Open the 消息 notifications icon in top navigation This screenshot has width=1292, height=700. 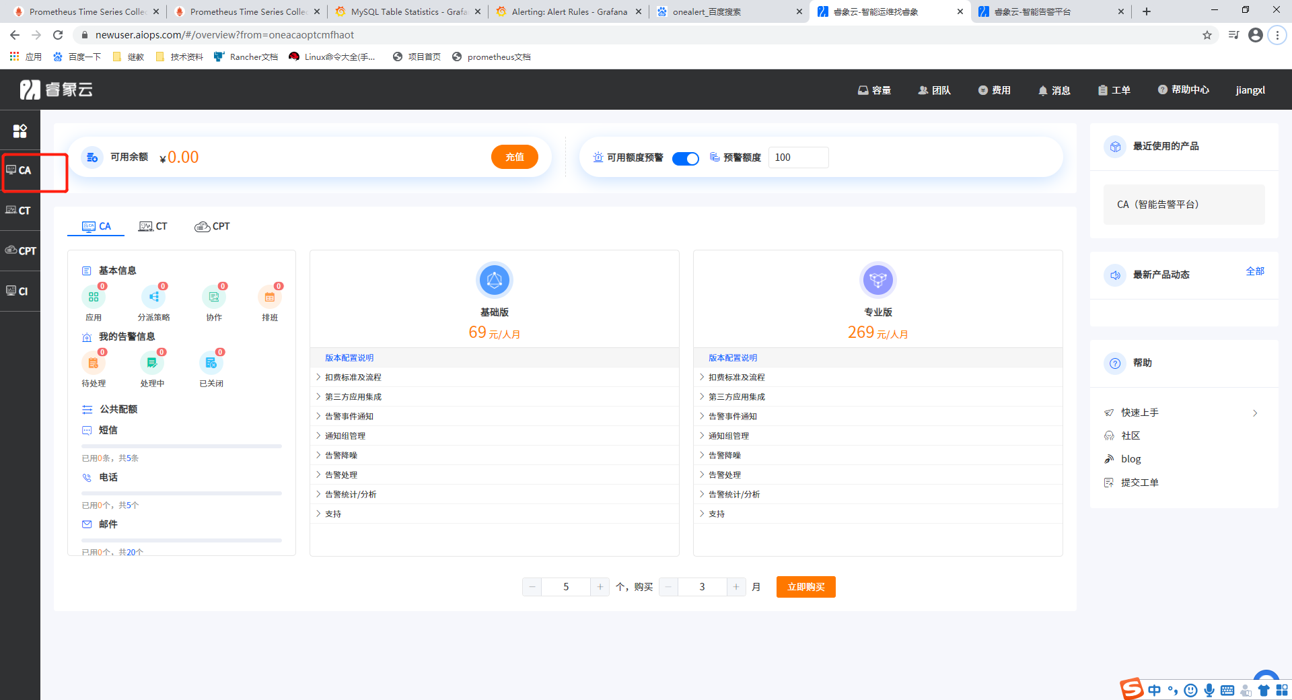[1053, 90]
